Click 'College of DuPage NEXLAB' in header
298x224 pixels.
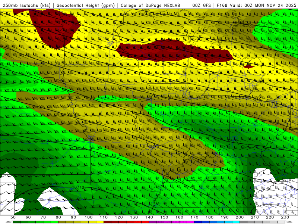point(150,5)
